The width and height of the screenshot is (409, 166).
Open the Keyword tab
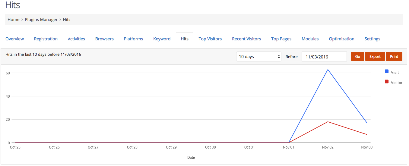click(x=162, y=39)
